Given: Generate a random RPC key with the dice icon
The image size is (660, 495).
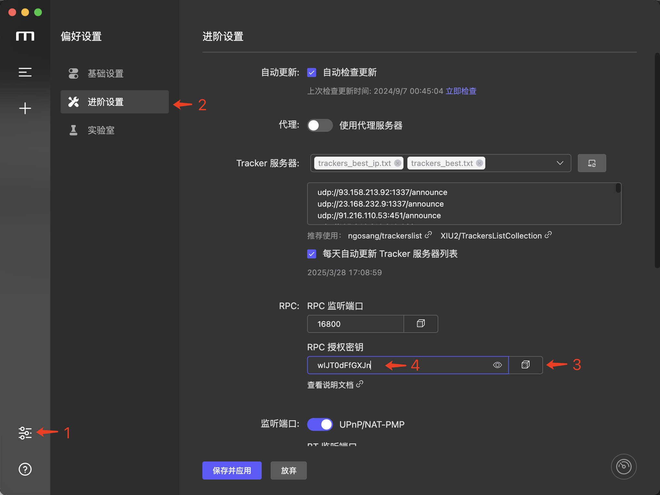Looking at the screenshot, I should click(x=525, y=365).
